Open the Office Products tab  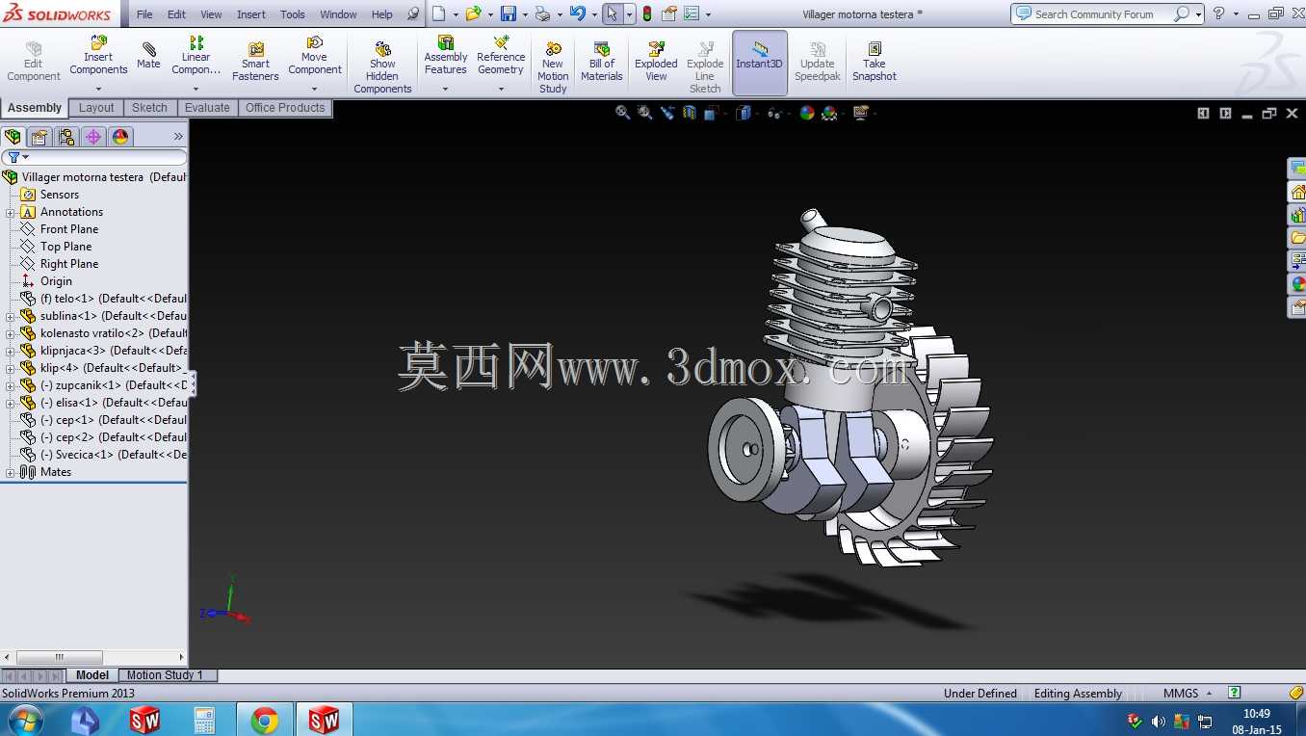(285, 108)
